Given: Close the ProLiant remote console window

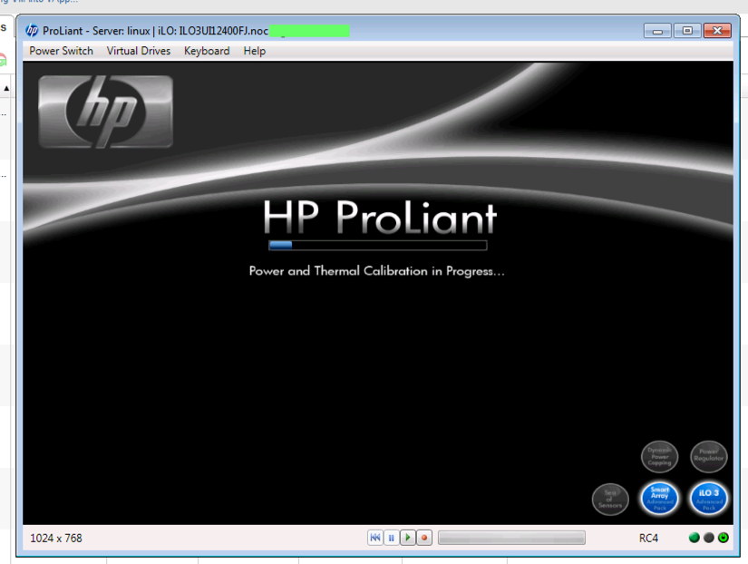Looking at the screenshot, I should tap(717, 31).
